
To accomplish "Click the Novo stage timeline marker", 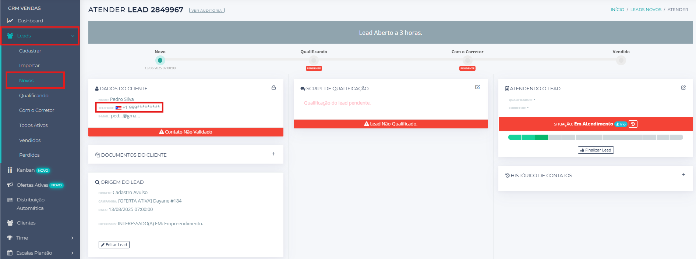I will [x=160, y=61].
